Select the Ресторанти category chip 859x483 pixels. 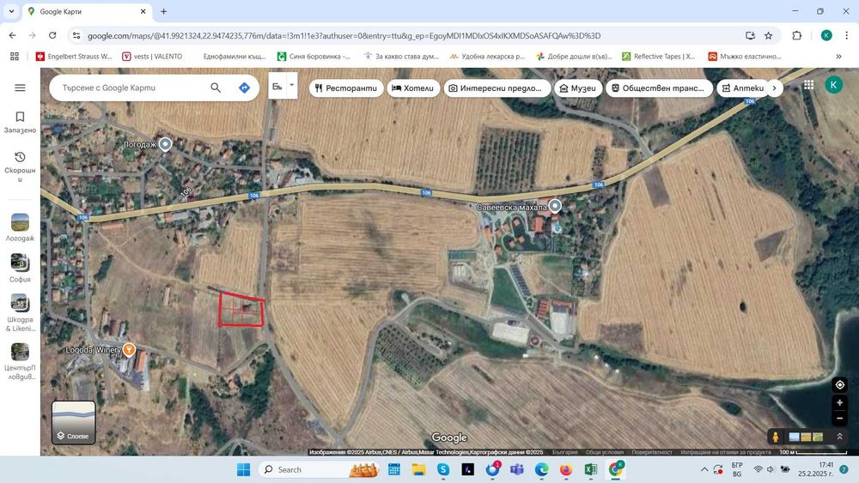click(x=345, y=88)
